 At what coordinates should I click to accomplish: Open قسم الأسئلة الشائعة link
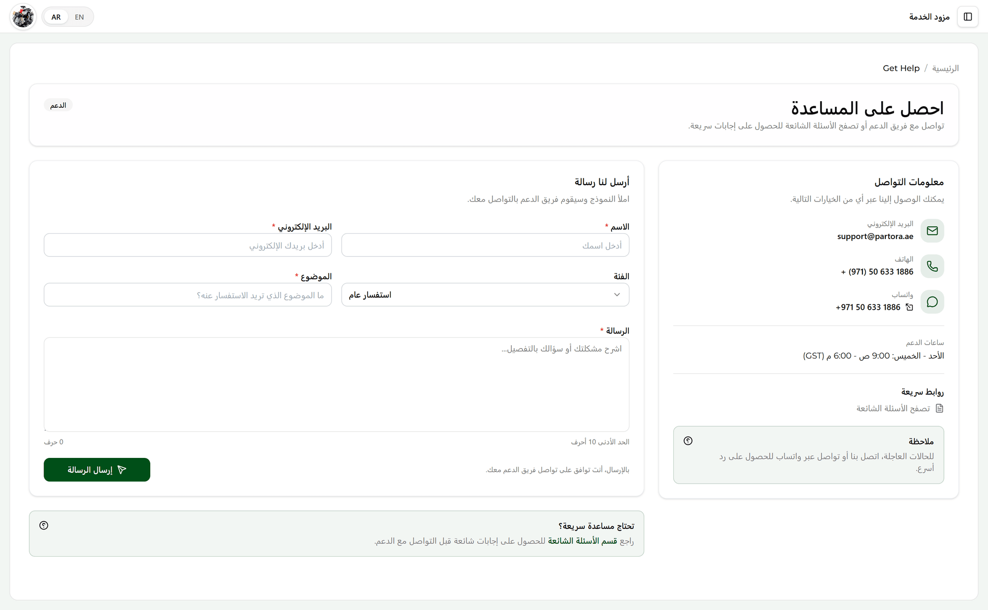pos(582,541)
